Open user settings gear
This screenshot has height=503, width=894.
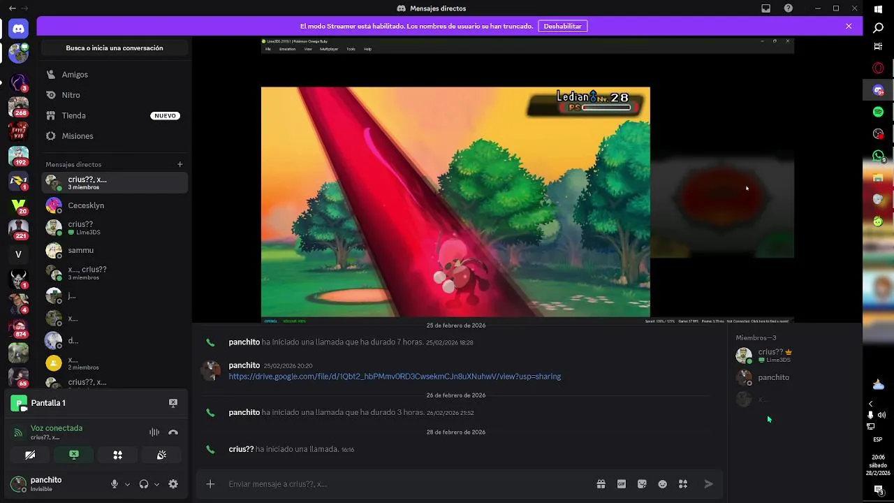coord(173,484)
